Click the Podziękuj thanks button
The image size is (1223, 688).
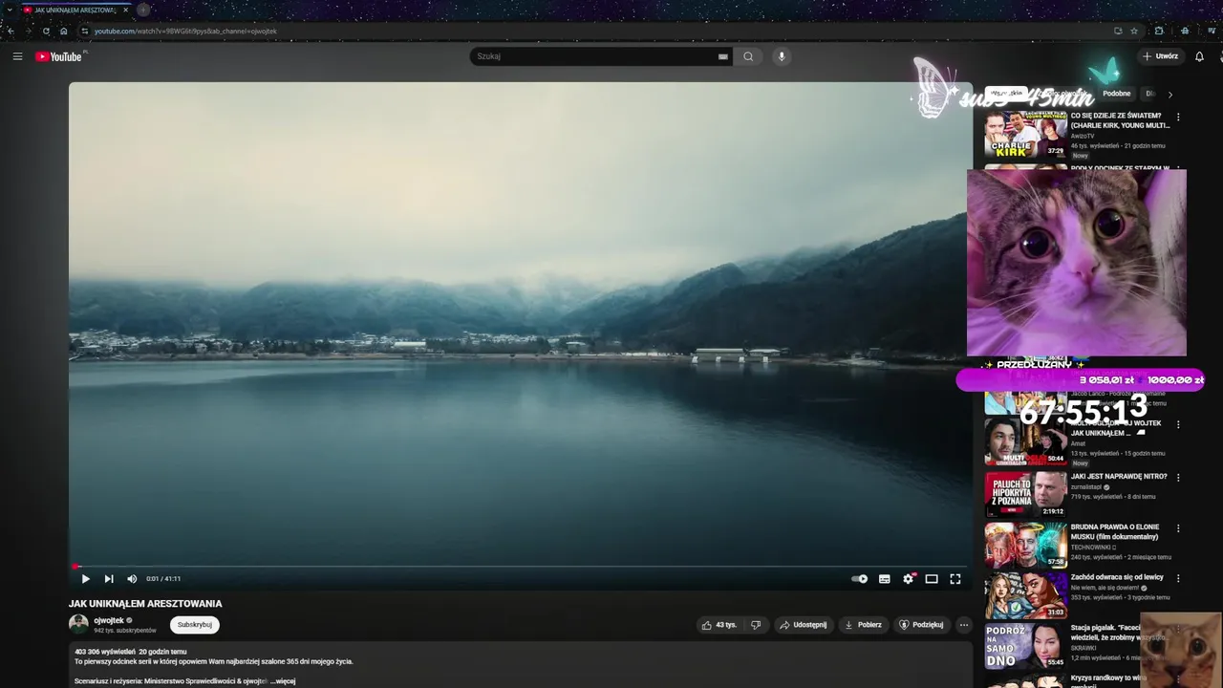(921, 625)
